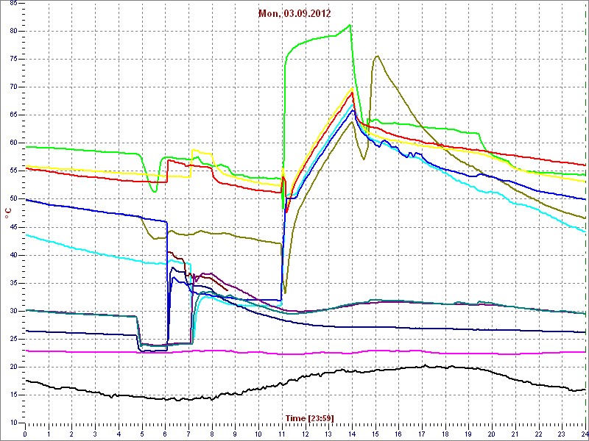589x441 pixels.
Task: Click hour 5 on the time axis
Action: tap(141, 434)
